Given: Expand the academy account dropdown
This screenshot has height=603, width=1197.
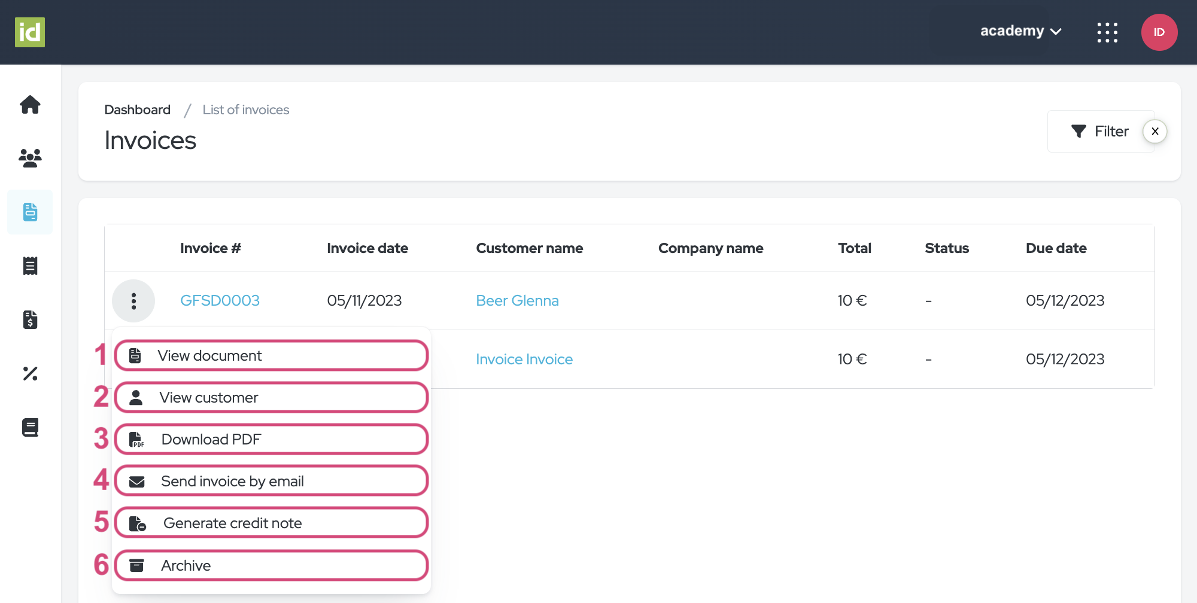Looking at the screenshot, I should pos(1020,31).
